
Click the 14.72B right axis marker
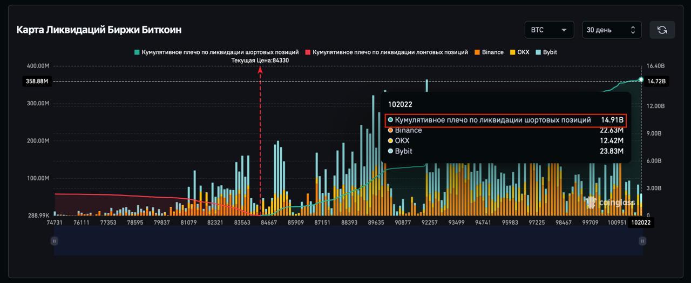[x=657, y=82]
